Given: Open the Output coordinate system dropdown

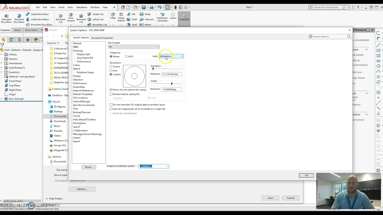Looking at the screenshot, I should (154, 166).
